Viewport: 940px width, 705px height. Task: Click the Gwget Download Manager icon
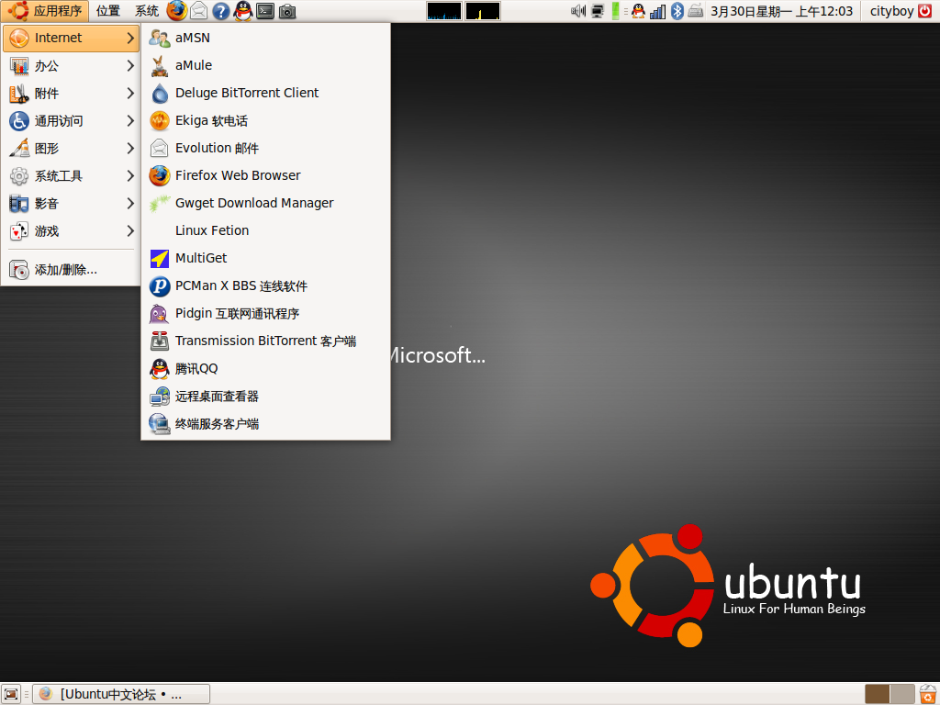coord(160,203)
